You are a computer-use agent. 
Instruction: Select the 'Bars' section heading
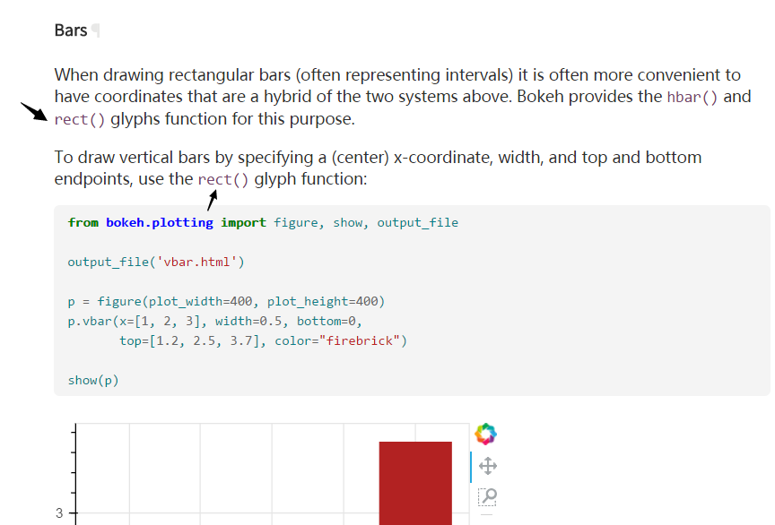pos(71,30)
